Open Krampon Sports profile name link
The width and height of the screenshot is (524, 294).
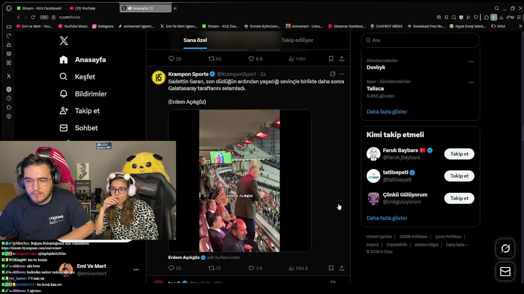coord(188,74)
